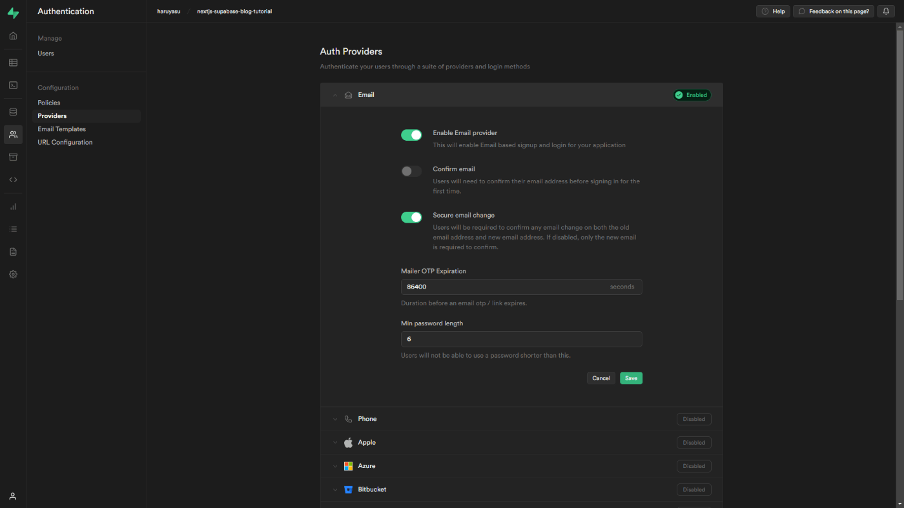Open the Reports bar chart icon
The width and height of the screenshot is (904, 508).
click(x=13, y=207)
